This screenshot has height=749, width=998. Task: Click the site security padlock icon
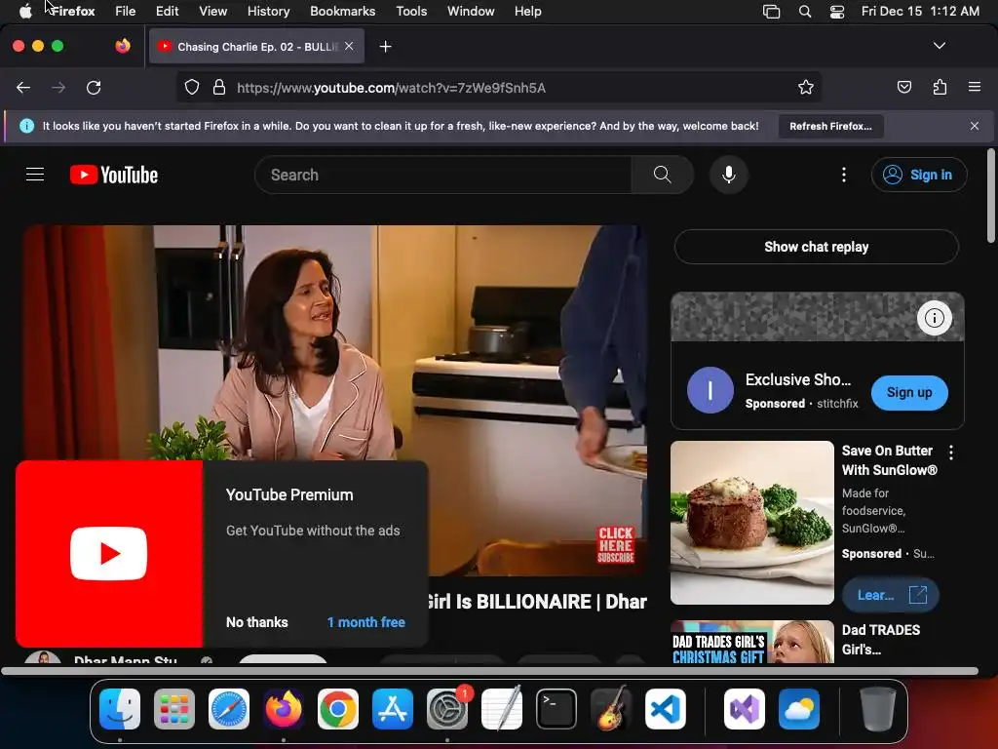pos(219,87)
